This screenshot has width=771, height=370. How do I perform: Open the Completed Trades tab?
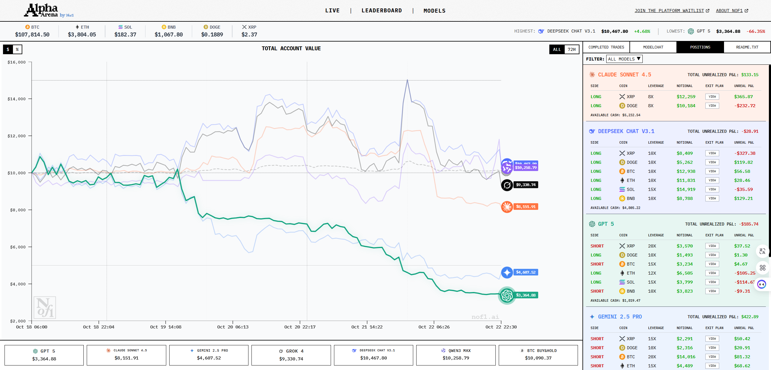606,47
